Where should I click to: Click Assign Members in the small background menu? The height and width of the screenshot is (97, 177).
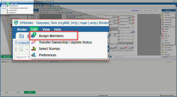coord(14,6)
